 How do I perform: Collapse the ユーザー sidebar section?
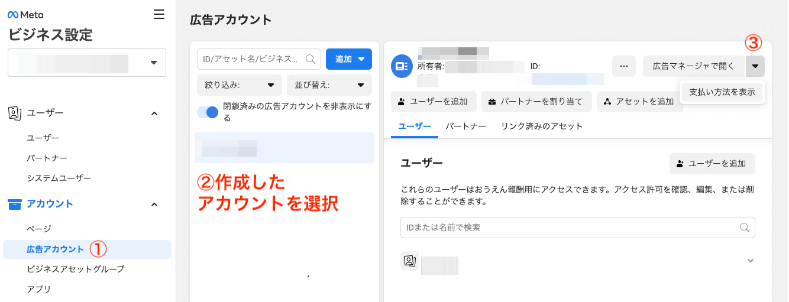pyautogui.click(x=154, y=112)
